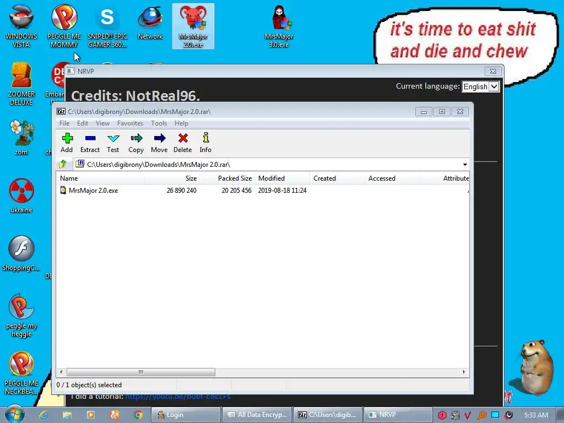Run Test on the archive
Image resolution: width=564 pixels, height=423 pixels.
113,143
